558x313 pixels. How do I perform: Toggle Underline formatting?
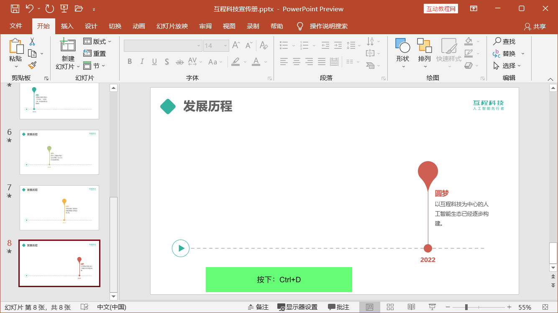(154, 62)
